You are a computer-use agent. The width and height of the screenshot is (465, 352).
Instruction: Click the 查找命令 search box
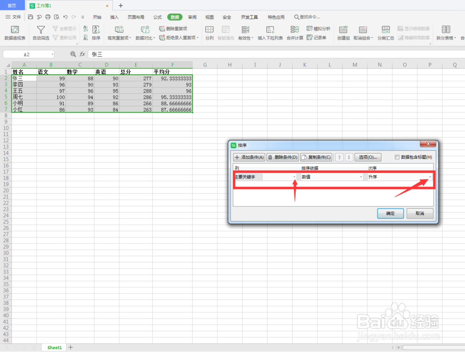[x=307, y=17]
